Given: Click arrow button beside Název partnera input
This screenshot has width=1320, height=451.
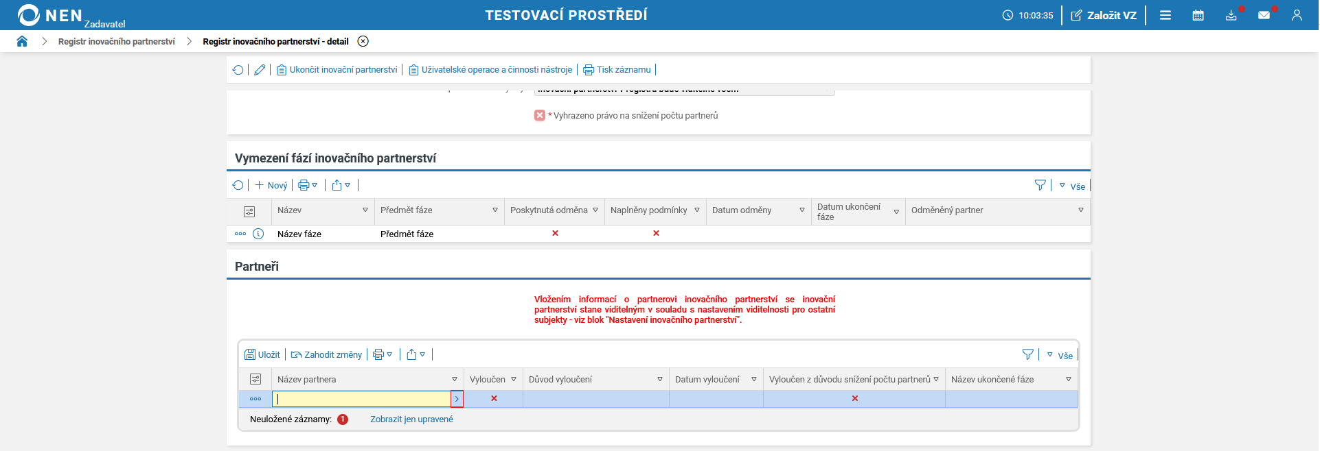Looking at the screenshot, I should pos(457,399).
